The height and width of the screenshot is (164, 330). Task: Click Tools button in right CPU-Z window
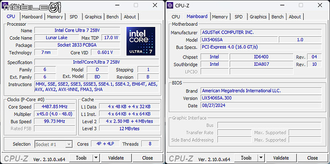click(x=246, y=158)
